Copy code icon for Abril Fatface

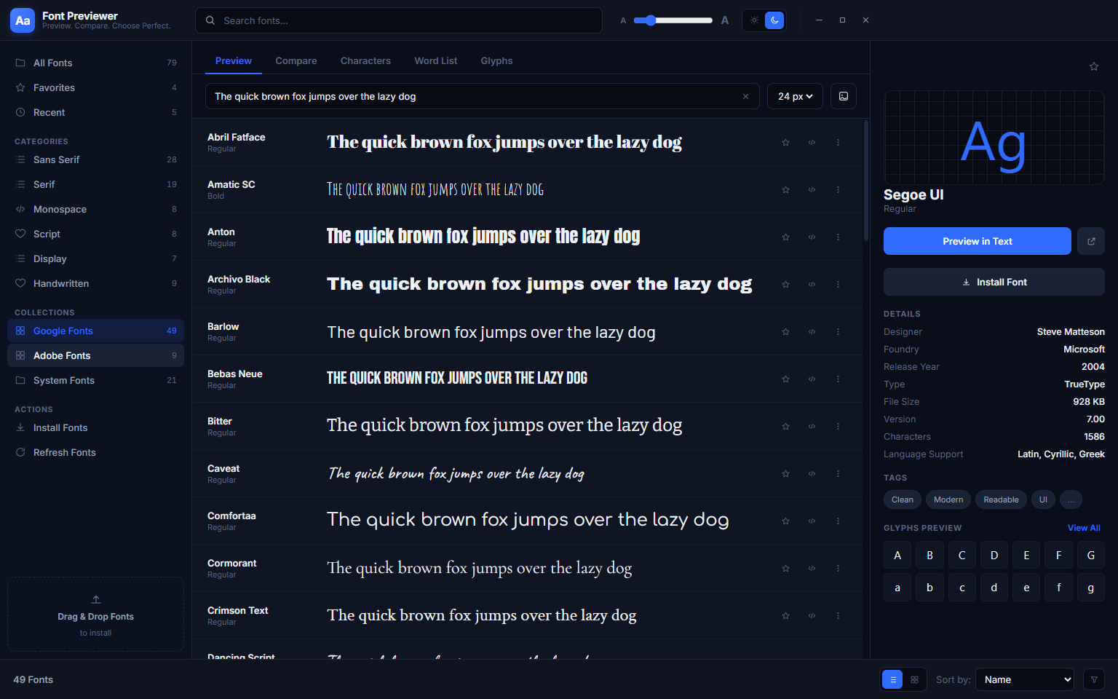click(812, 142)
